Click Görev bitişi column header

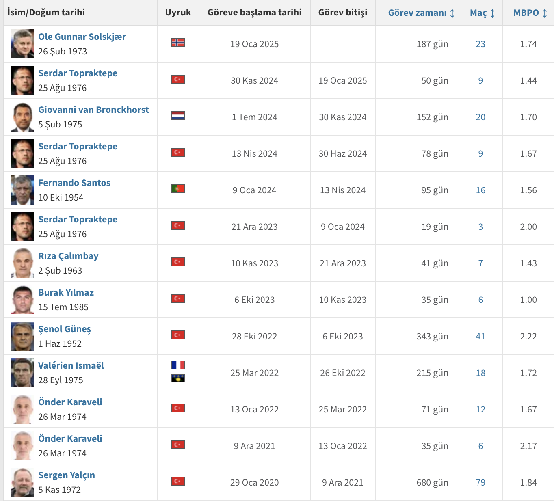coord(343,12)
